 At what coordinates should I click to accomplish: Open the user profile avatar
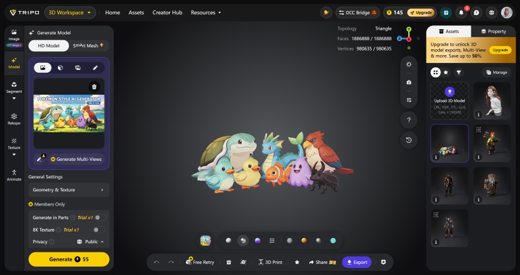point(507,12)
